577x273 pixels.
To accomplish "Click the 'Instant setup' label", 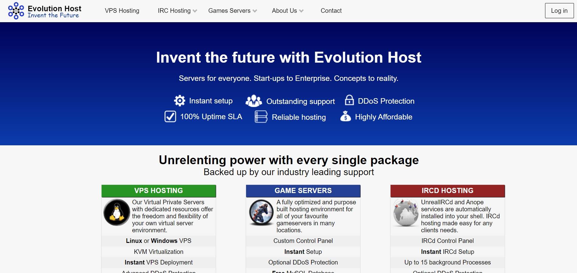I will (x=211, y=101).
